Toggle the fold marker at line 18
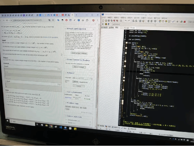Image resolution: width=194 pixels, height=146 pixels. point(126,53)
